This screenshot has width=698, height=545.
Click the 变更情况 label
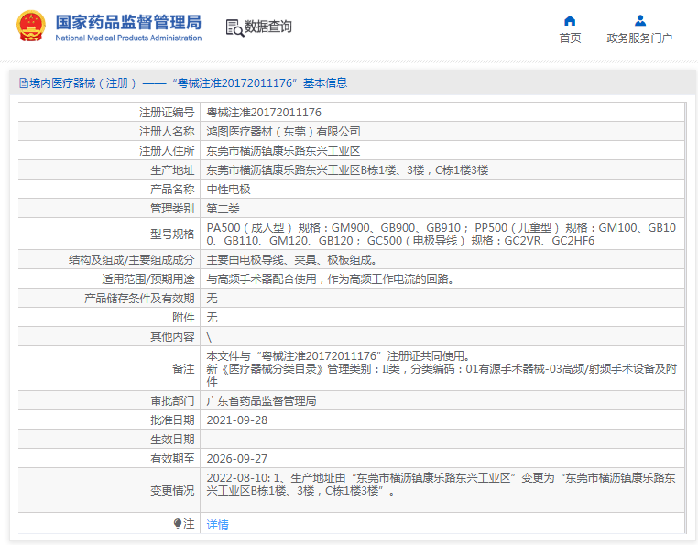click(x=172, y=490)
